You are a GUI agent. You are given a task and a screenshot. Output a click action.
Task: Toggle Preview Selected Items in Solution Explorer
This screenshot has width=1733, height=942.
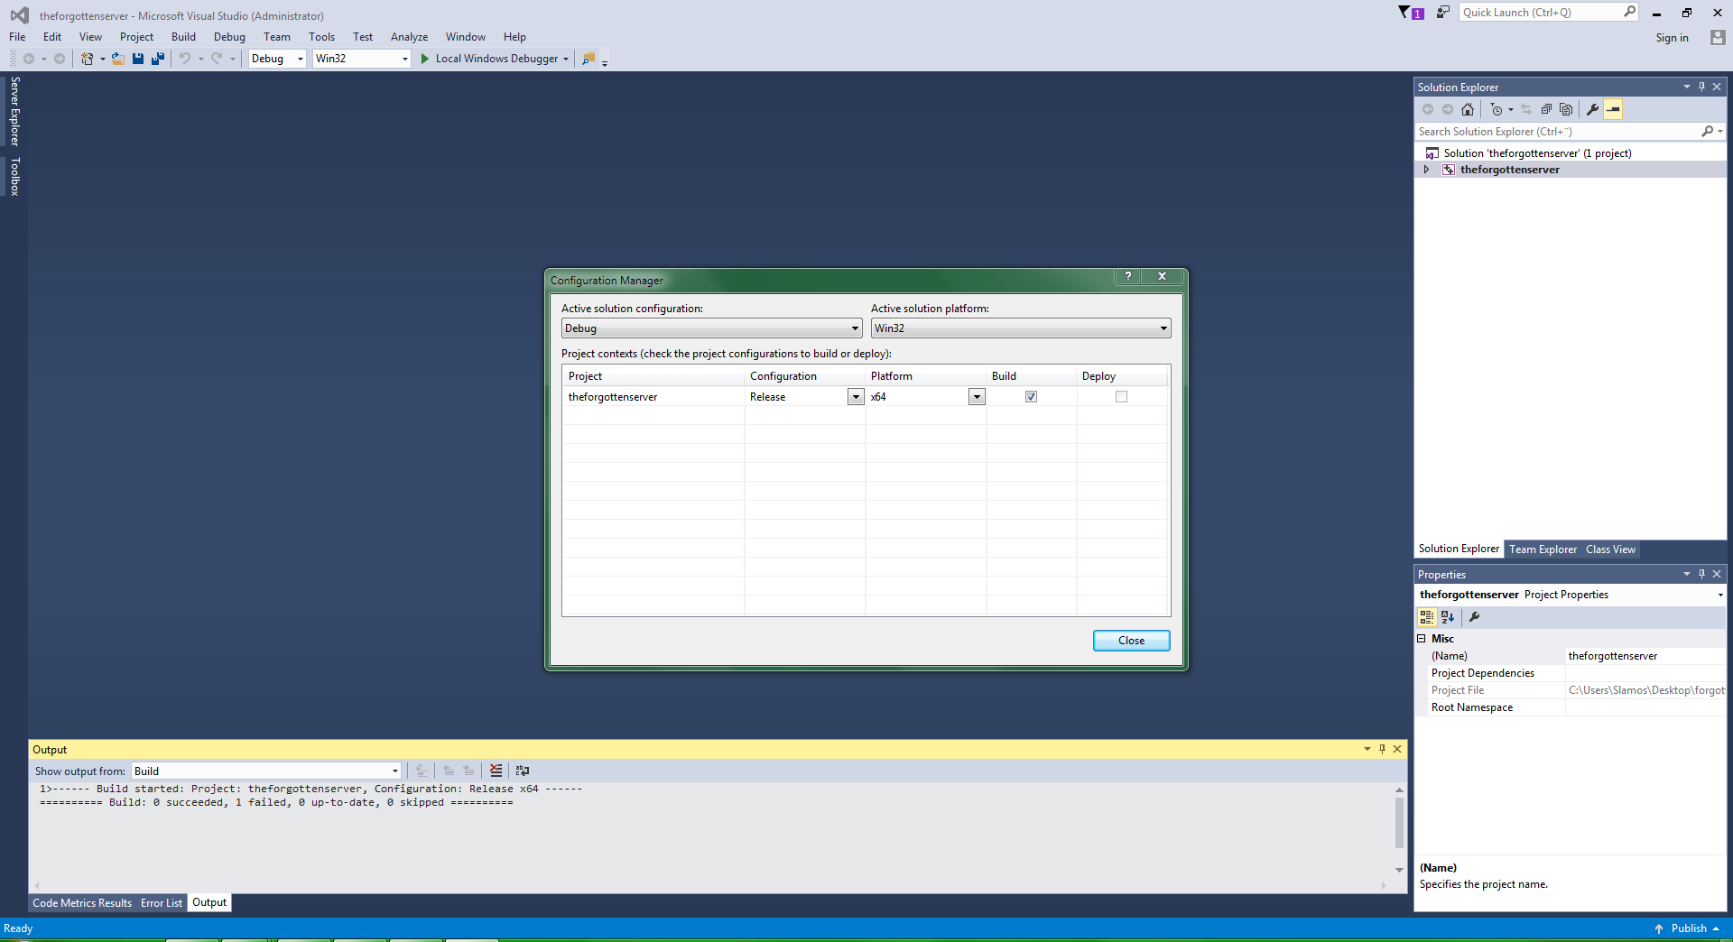click(x=1613, y=109)
